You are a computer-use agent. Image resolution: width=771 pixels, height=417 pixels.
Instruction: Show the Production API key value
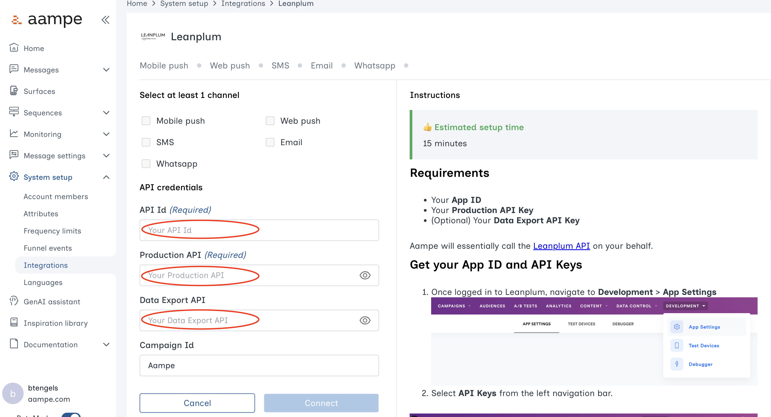click(365, 275)
